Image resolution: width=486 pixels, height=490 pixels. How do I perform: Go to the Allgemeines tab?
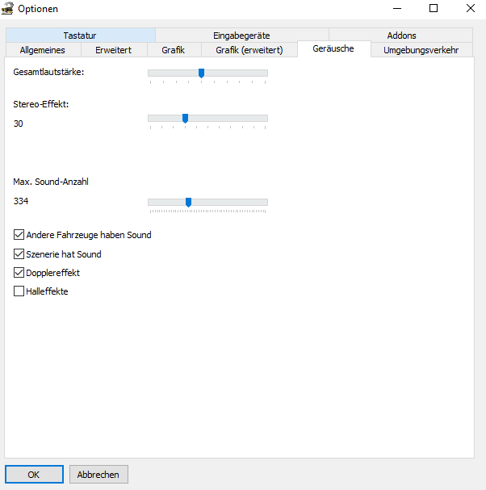(x=42, y=50)
